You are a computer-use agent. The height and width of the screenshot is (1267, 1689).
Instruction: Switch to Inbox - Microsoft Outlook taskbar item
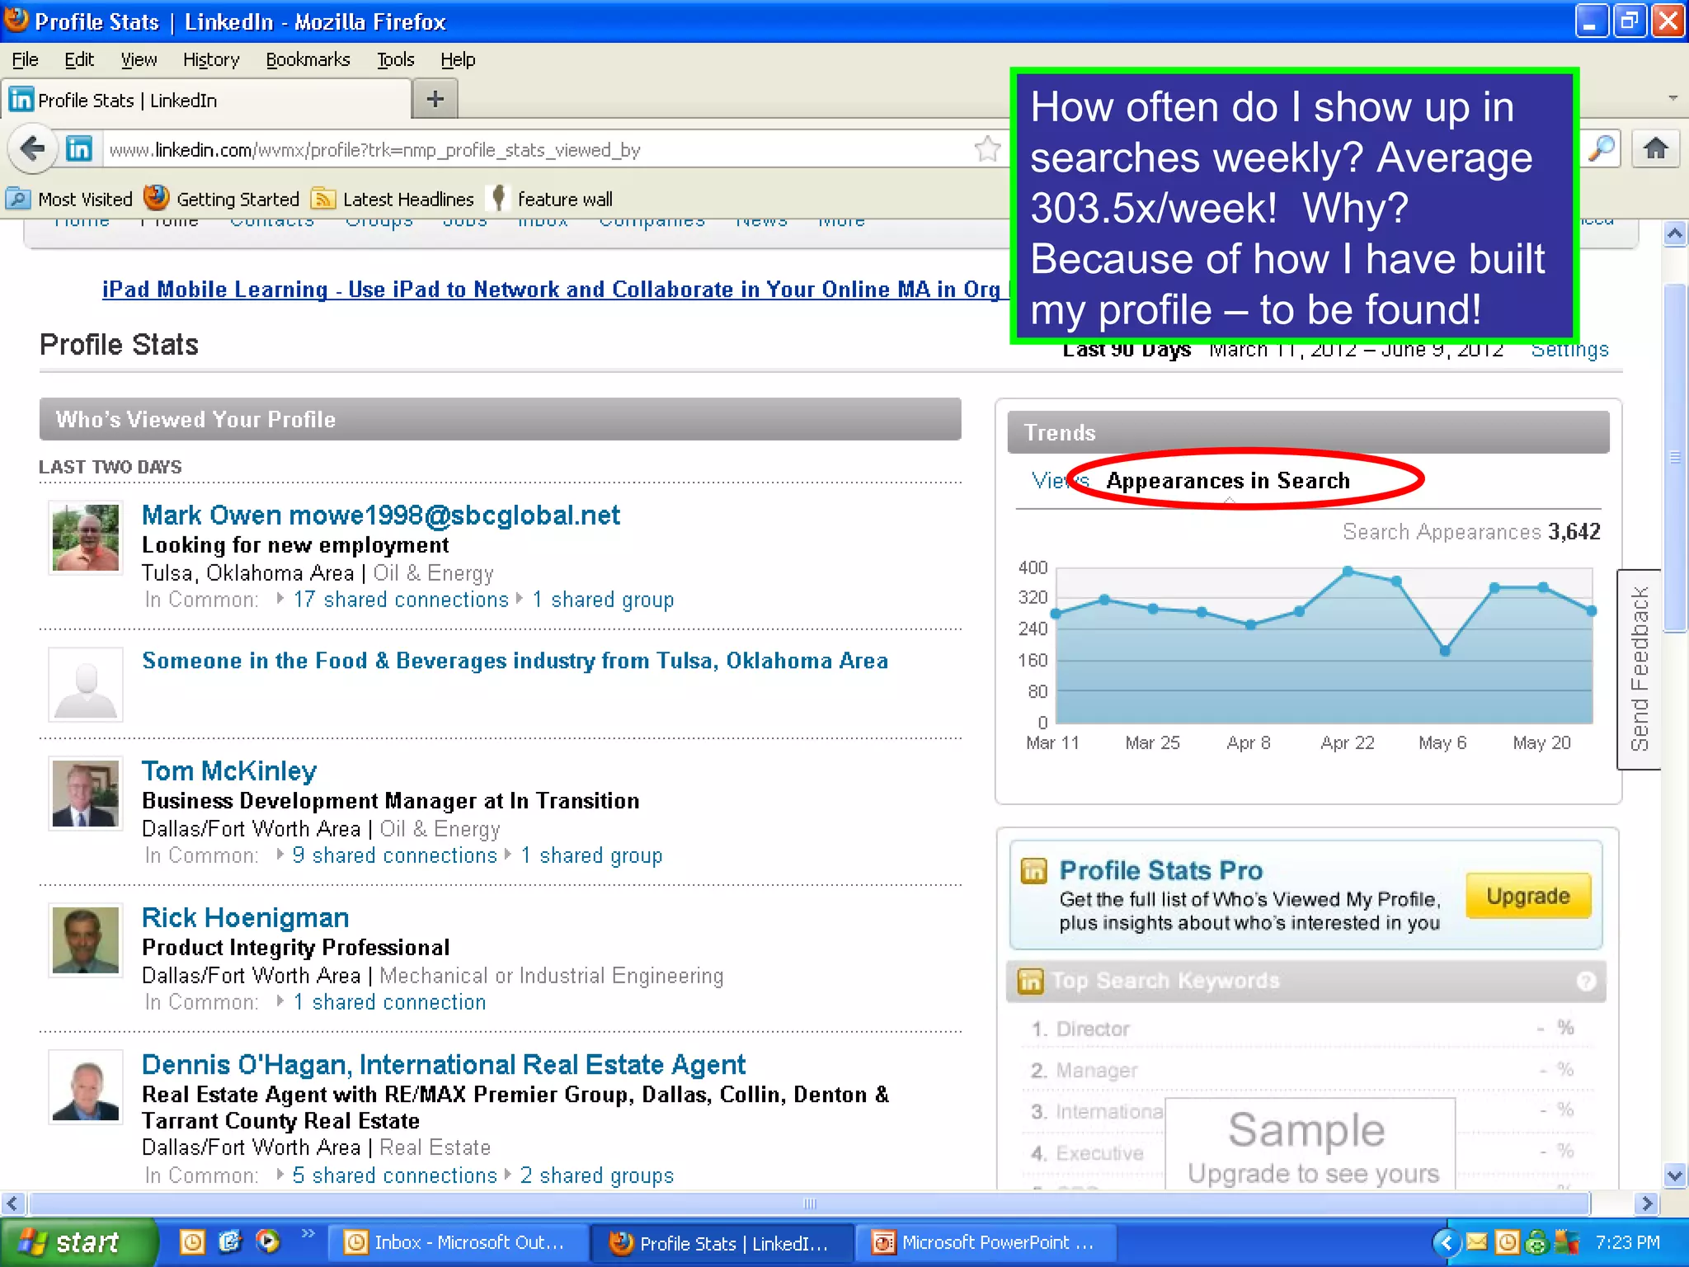click(x=459, y=1242)
